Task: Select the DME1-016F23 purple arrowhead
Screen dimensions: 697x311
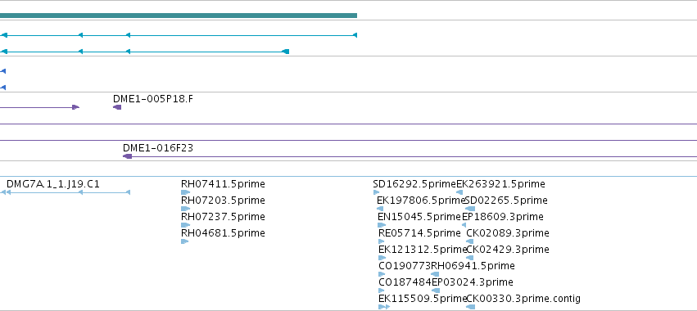Action: [128, 156]
